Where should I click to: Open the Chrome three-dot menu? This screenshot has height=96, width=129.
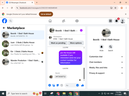[126, 8]
